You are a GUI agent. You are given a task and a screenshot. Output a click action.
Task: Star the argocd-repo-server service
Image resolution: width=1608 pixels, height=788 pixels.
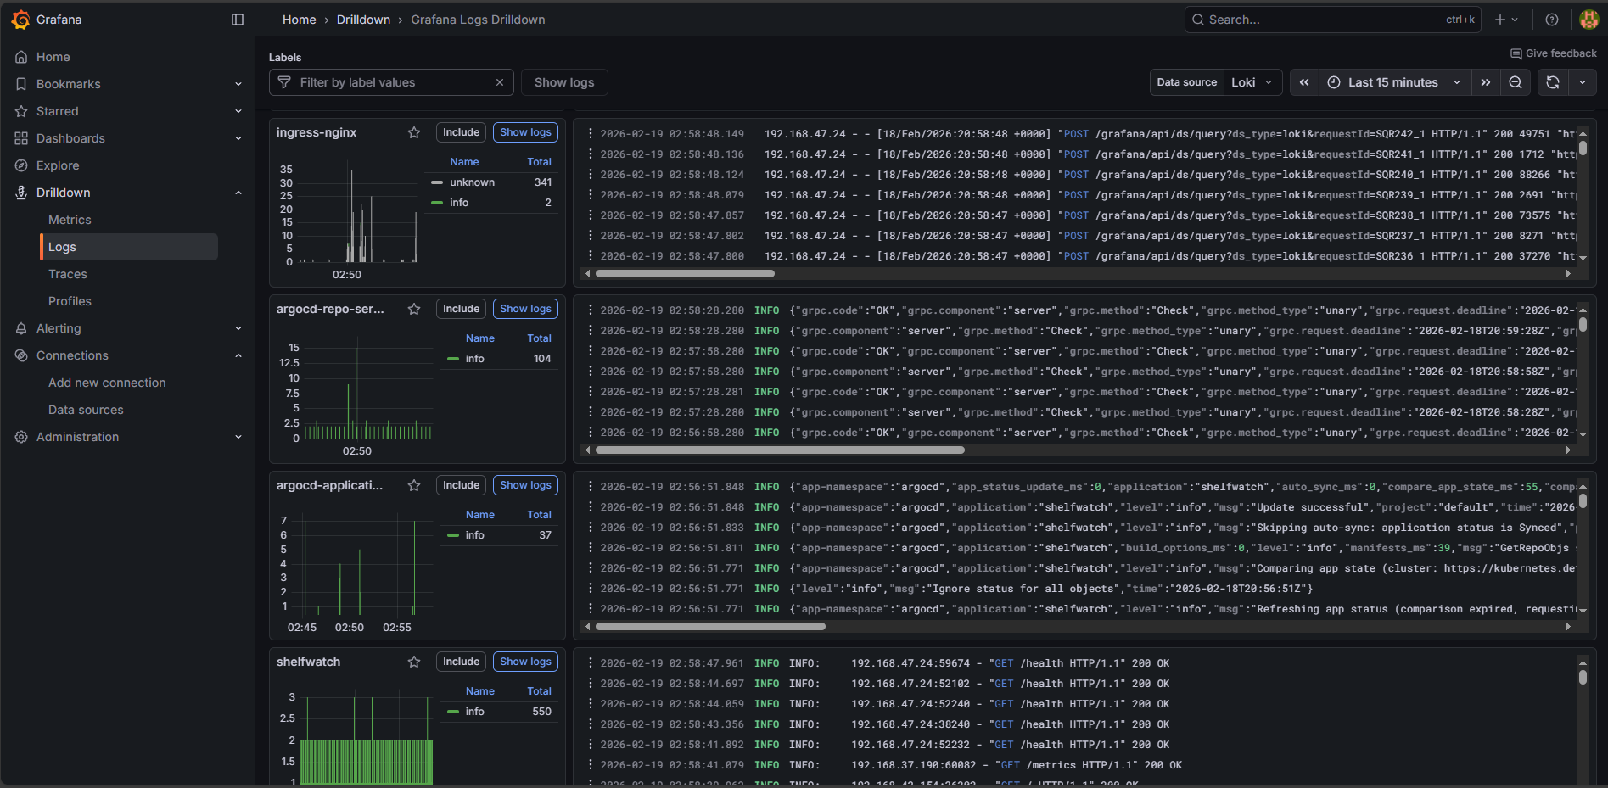point(414,309)
